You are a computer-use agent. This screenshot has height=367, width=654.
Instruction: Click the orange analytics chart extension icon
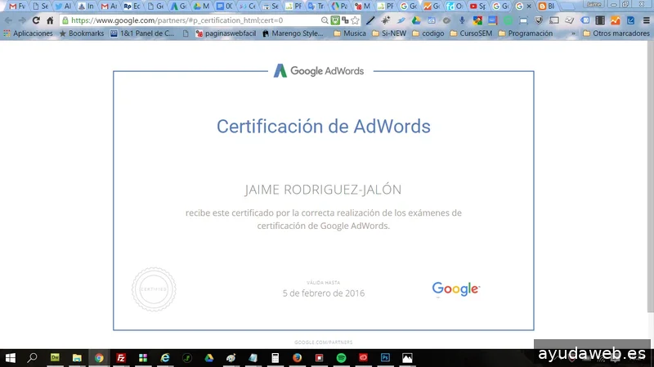pyautogui.click(x=616, y=20)
